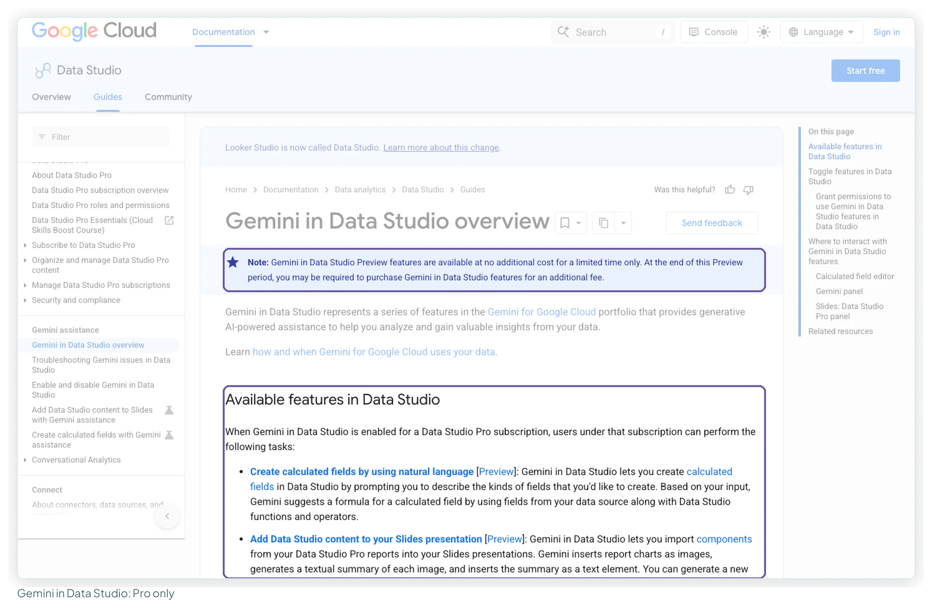The height and width of the screenshot is (610, 932).
Task: Expand Manage Data Studio Pro subscriptions
Action: click(x=25, y=285)
